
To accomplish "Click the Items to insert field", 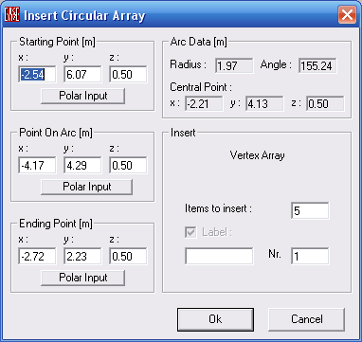I will click(310, 210).
